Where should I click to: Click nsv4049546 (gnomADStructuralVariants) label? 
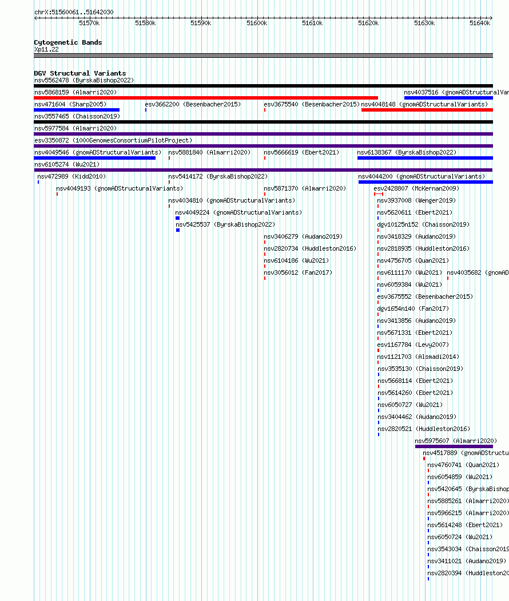click(x=98, y=153)
